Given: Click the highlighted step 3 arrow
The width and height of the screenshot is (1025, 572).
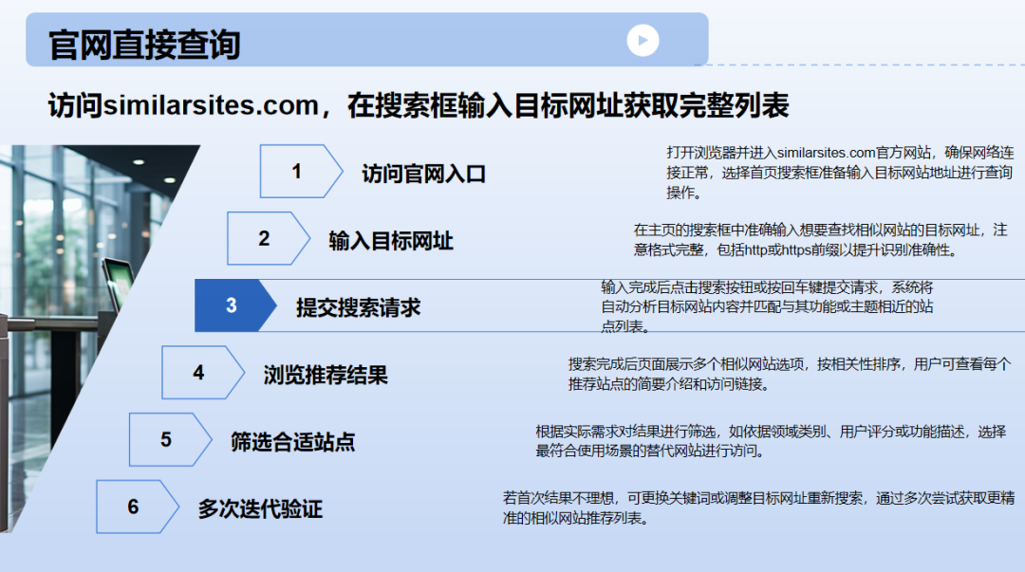Looking at the screenshot, I should 232,305.
